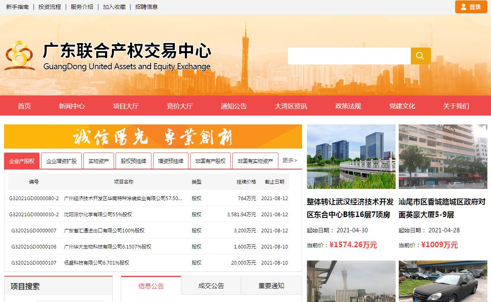Open the 成交公告 tab
The height and width of the screenshot is (302, 491).
pos(211,286)
